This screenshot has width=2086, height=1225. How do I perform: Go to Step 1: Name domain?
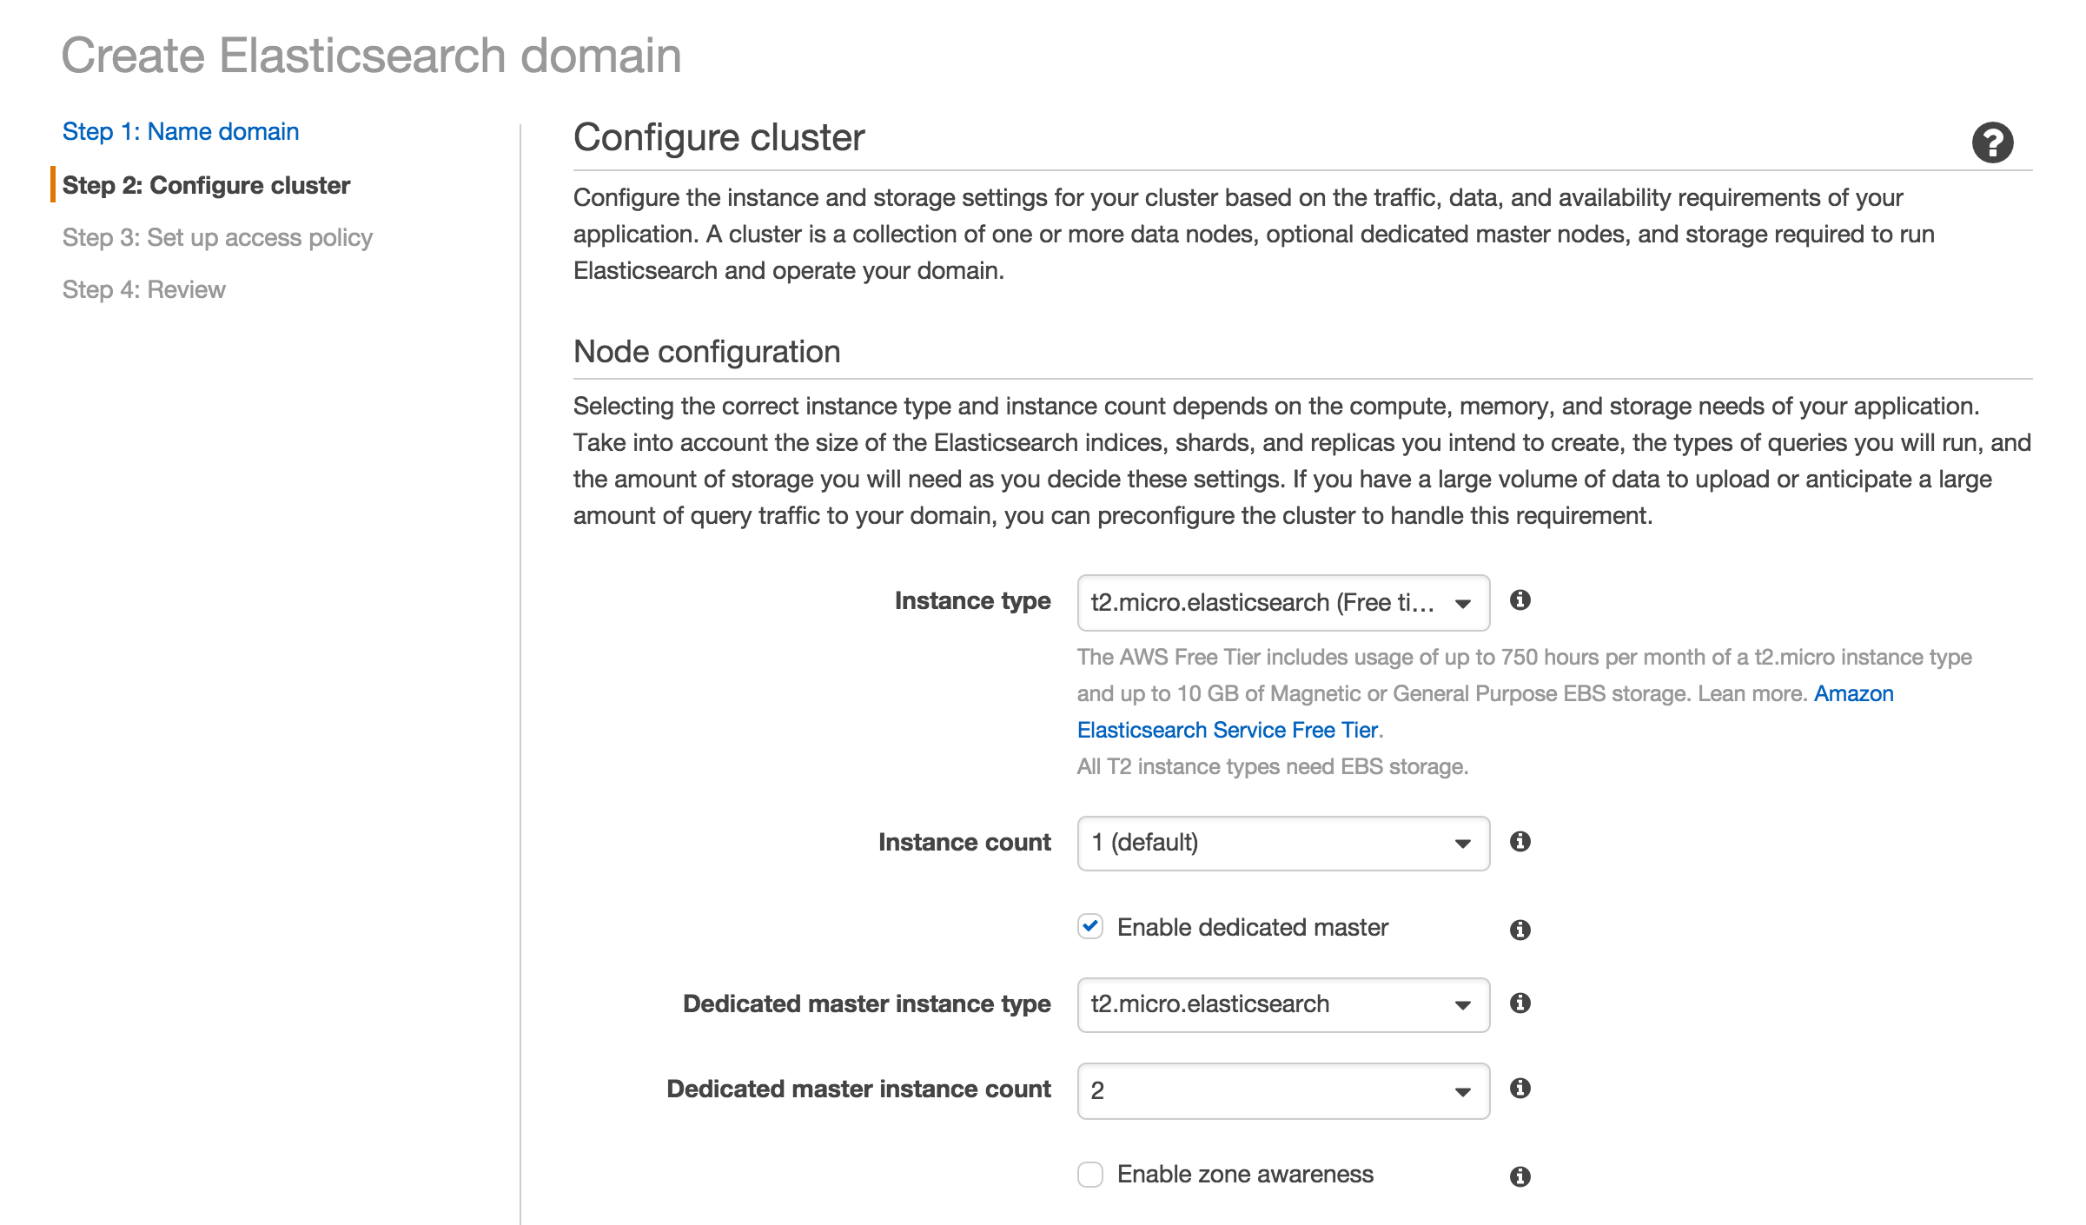181,132
